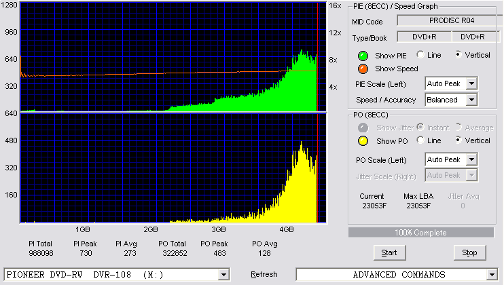Select Line mode for PIE graph
504x285 pixels.
pos(420,54)
